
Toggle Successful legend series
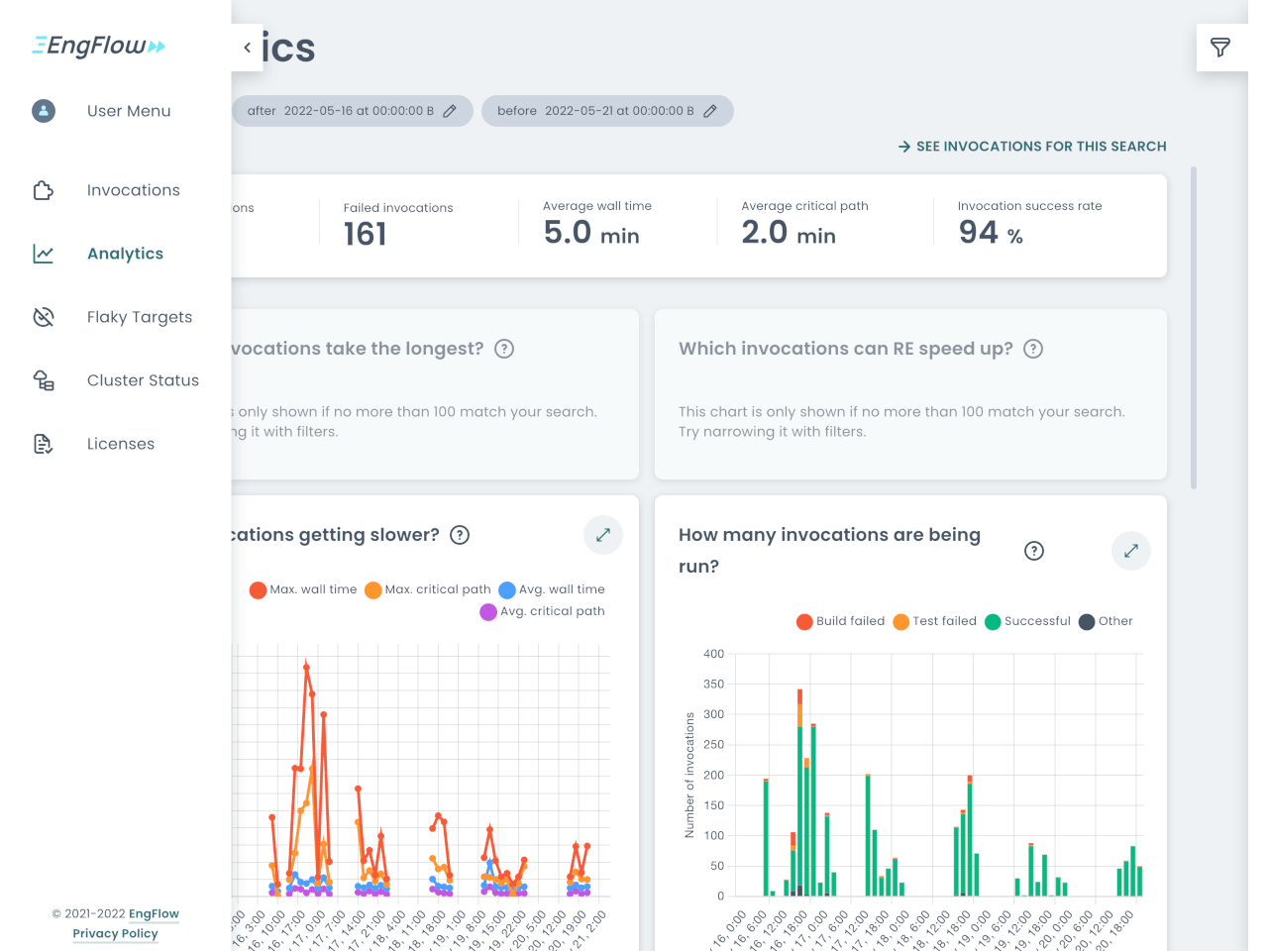tap(1028, 621)
